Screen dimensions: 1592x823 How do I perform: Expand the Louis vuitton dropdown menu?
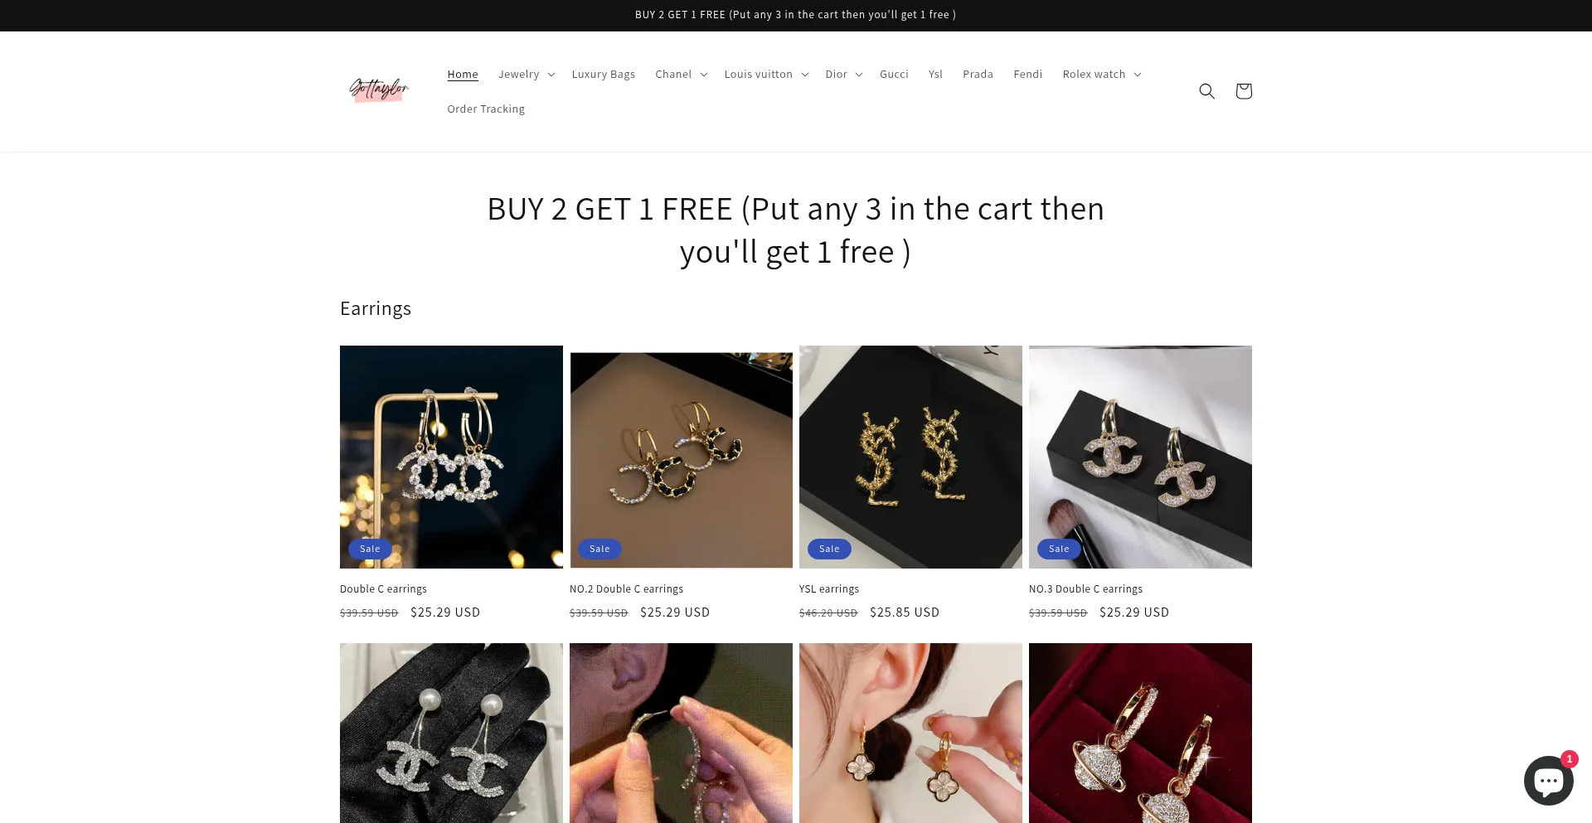(766, 75)
